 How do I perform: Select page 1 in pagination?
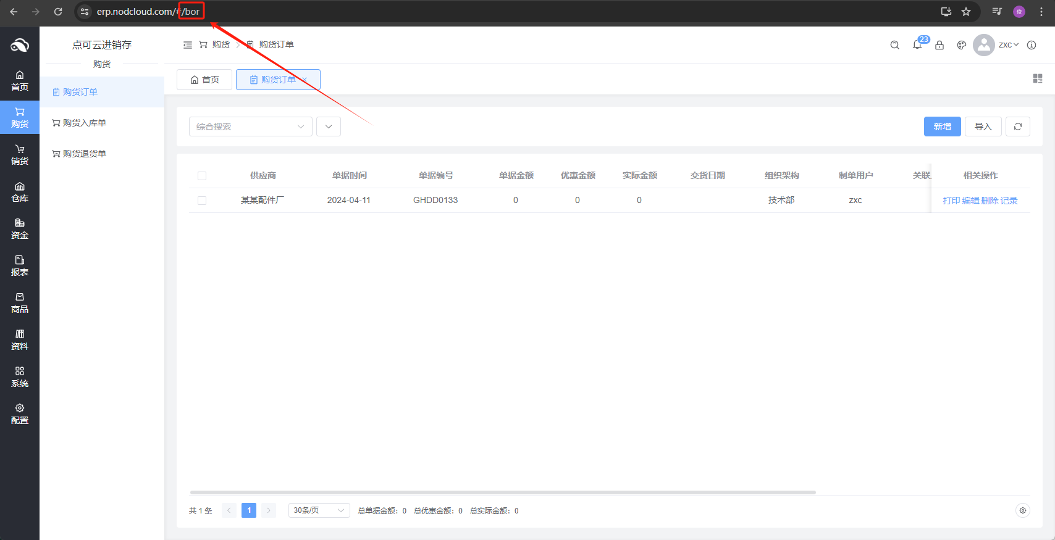click(x=249, y=510)
